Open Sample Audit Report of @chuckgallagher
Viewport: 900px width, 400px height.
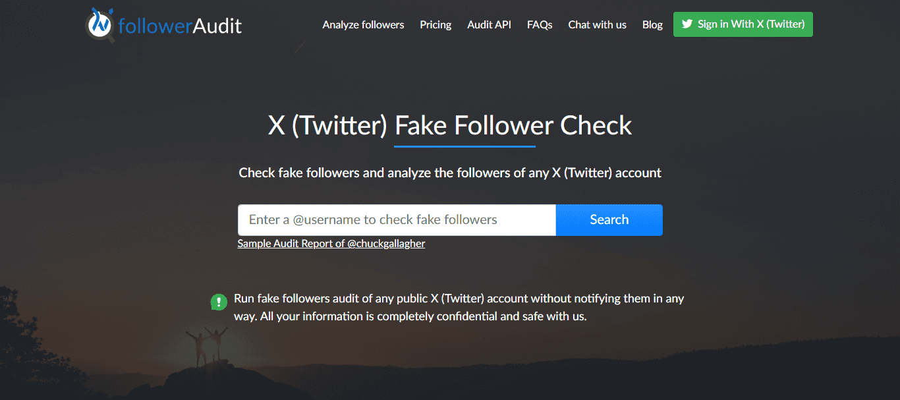pos(331,243)
